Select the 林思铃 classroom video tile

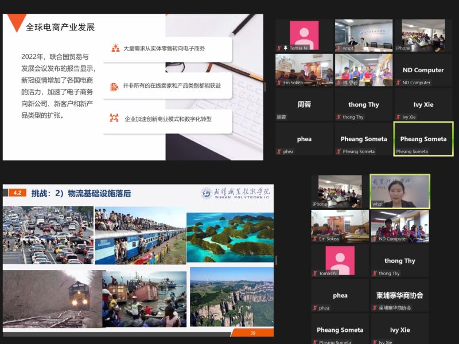(363, 69)
